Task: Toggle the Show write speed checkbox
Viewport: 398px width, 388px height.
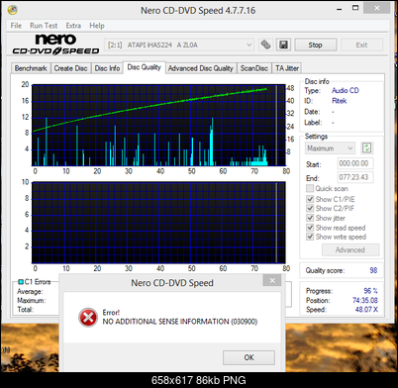Action: [x=310, y=237]
